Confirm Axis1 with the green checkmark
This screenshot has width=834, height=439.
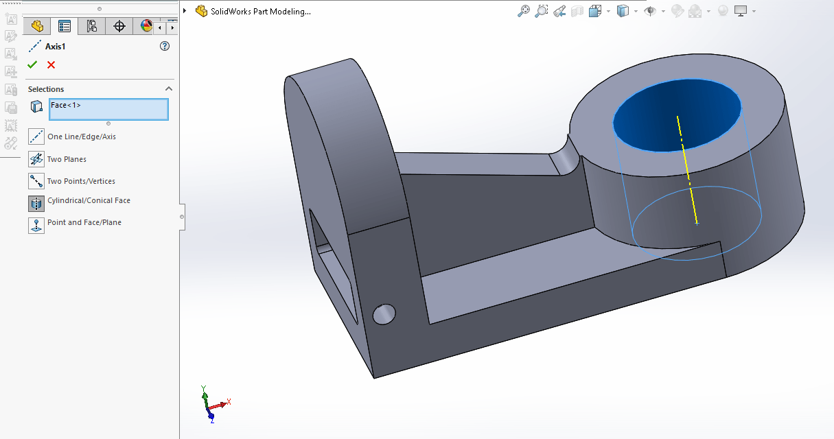pos(32,64)
